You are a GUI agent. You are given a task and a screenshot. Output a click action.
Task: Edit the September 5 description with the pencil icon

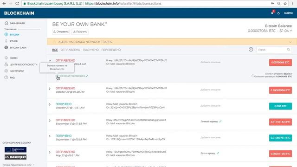point(220,122)
